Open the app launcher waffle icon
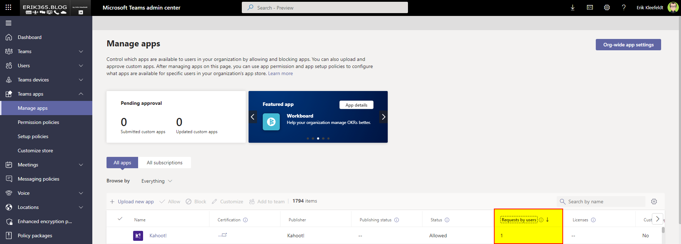 9,7
